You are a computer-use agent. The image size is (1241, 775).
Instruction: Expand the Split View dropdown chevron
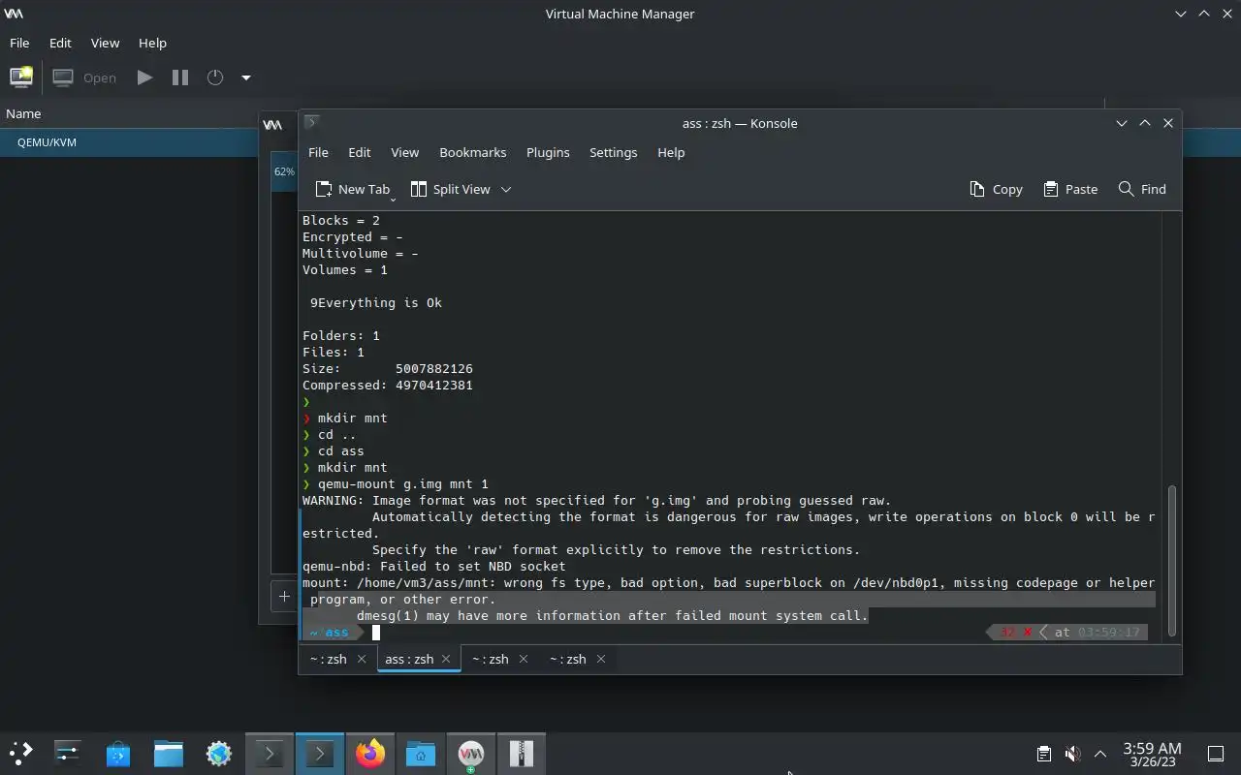pos(506,189)
